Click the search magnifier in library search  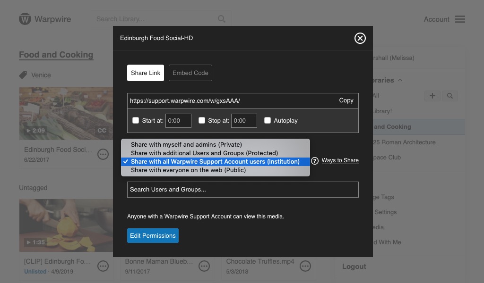coord(221,19)
